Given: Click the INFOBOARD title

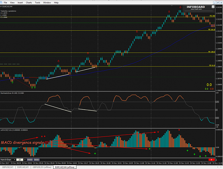Looking at the screenshot, I should point(196,7).
